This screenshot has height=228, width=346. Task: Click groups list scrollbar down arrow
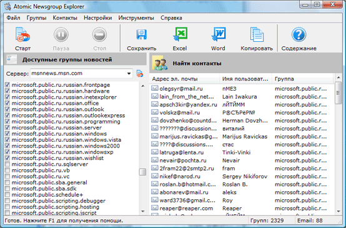[143, 211]
